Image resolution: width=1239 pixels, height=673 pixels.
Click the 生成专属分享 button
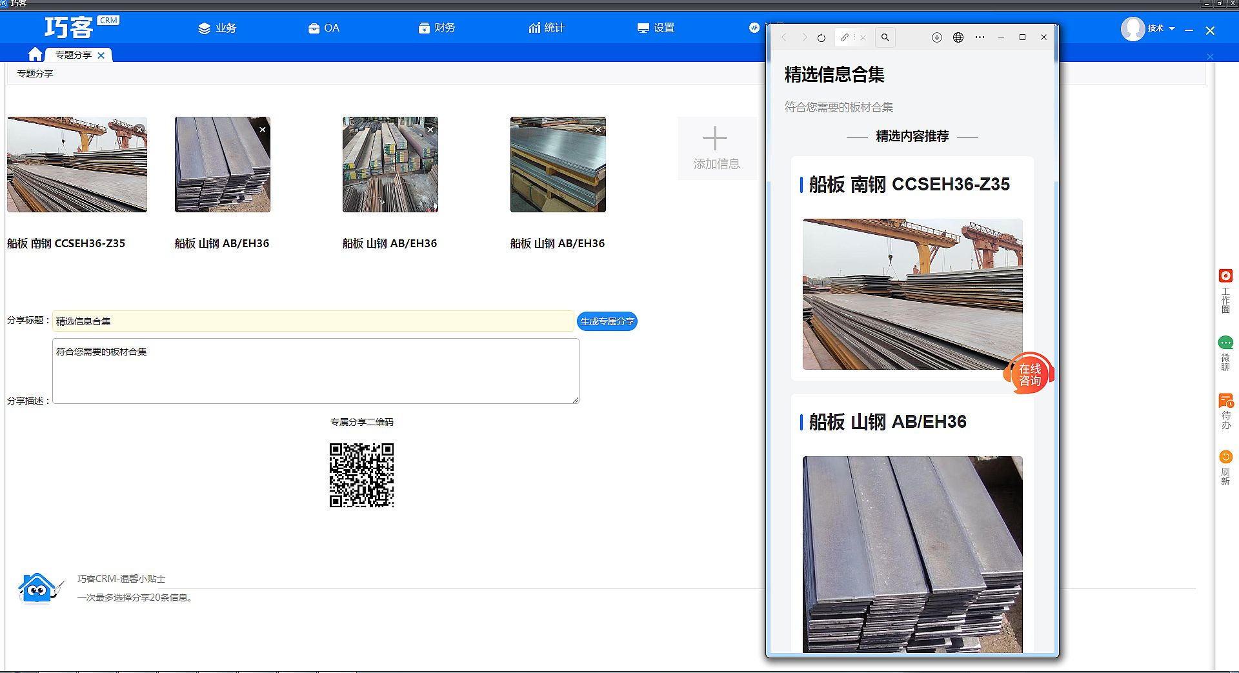607,321
